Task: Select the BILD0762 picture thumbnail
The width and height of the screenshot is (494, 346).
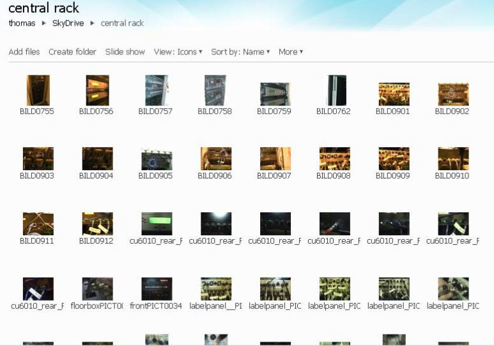Action: [334, 90]
